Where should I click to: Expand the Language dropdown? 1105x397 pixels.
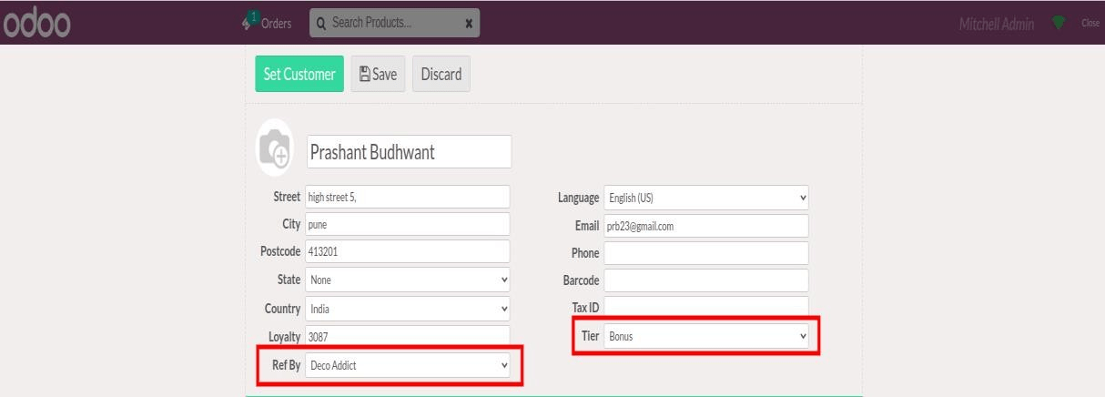pyautogui.click(x=706, y=198)
